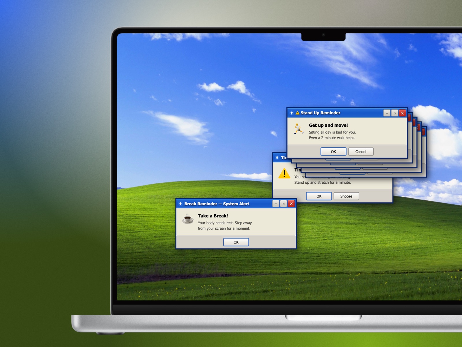Image resolution: width=462 pixels, height=347 pixels.
Task: Click the "from your screen for a moment." line
Action: 224,228
